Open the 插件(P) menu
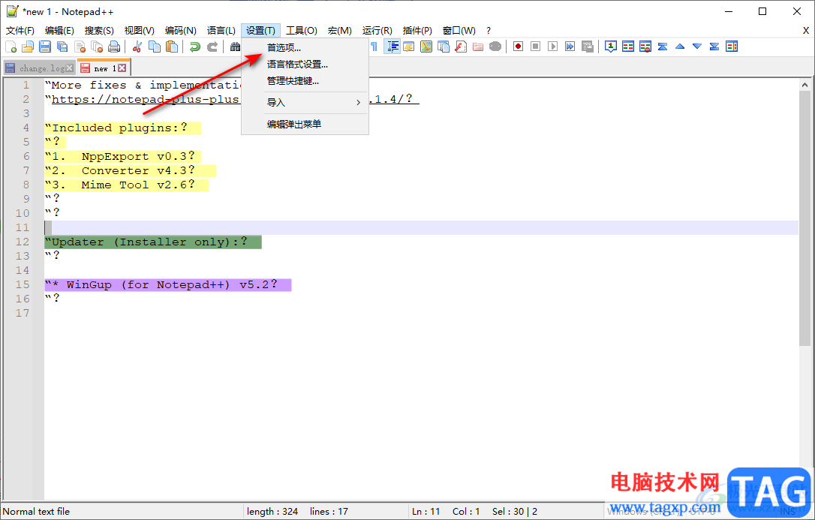Screen dimensions: 815x520 pos(417,31)
